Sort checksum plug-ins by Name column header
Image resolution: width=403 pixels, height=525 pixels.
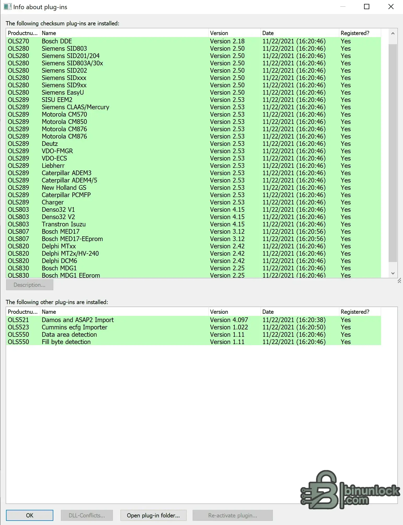pos(124,33)
